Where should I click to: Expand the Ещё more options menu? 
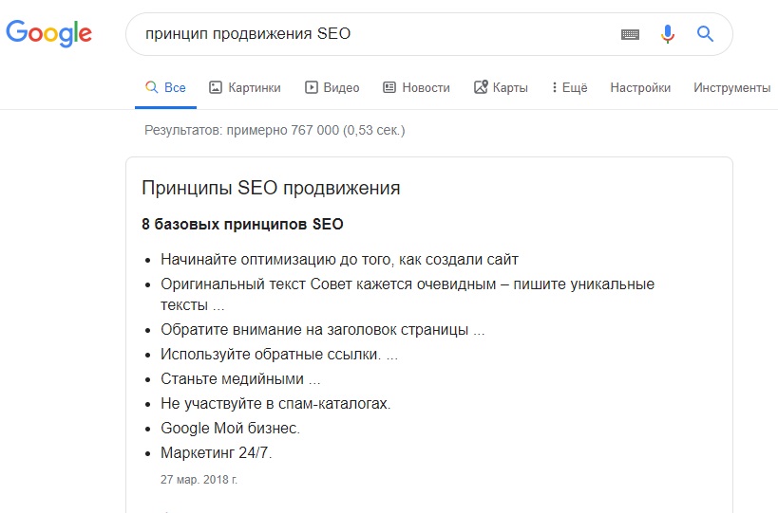pyautogui.click(x=570, y=87)
